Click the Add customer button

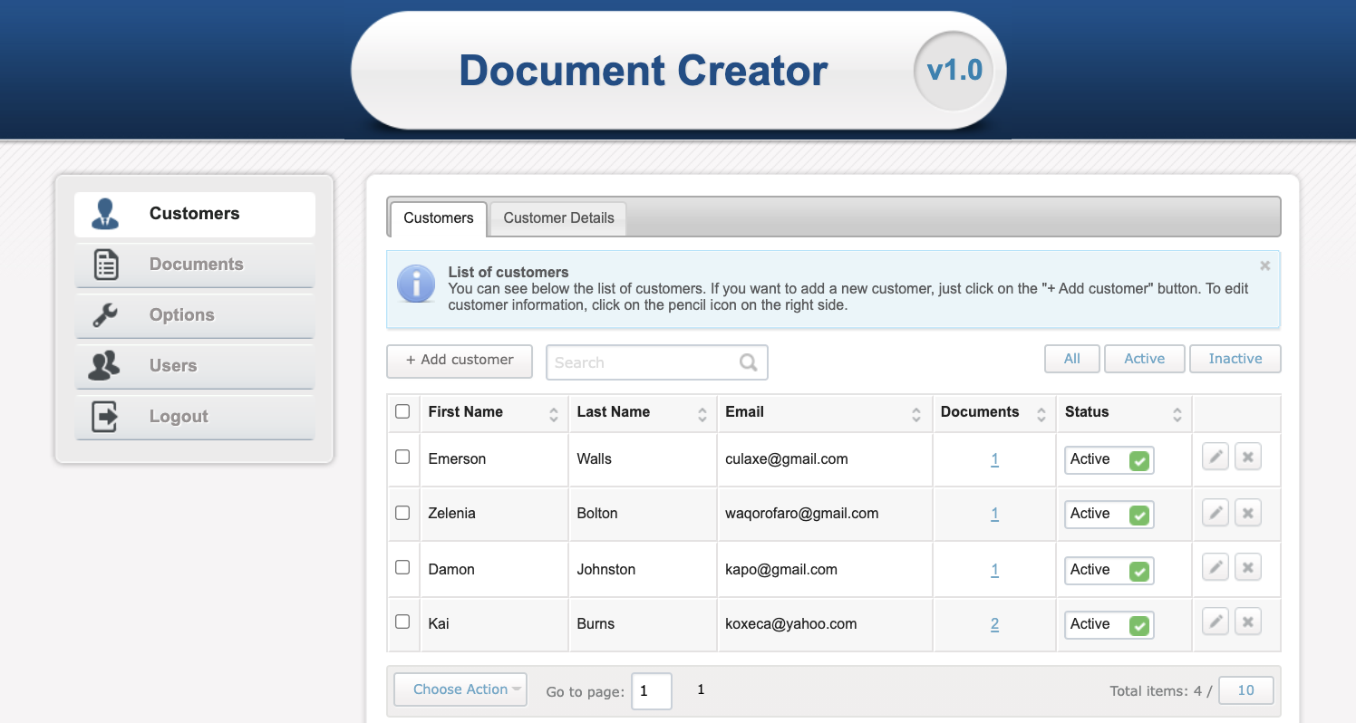(x=459, y=361)
